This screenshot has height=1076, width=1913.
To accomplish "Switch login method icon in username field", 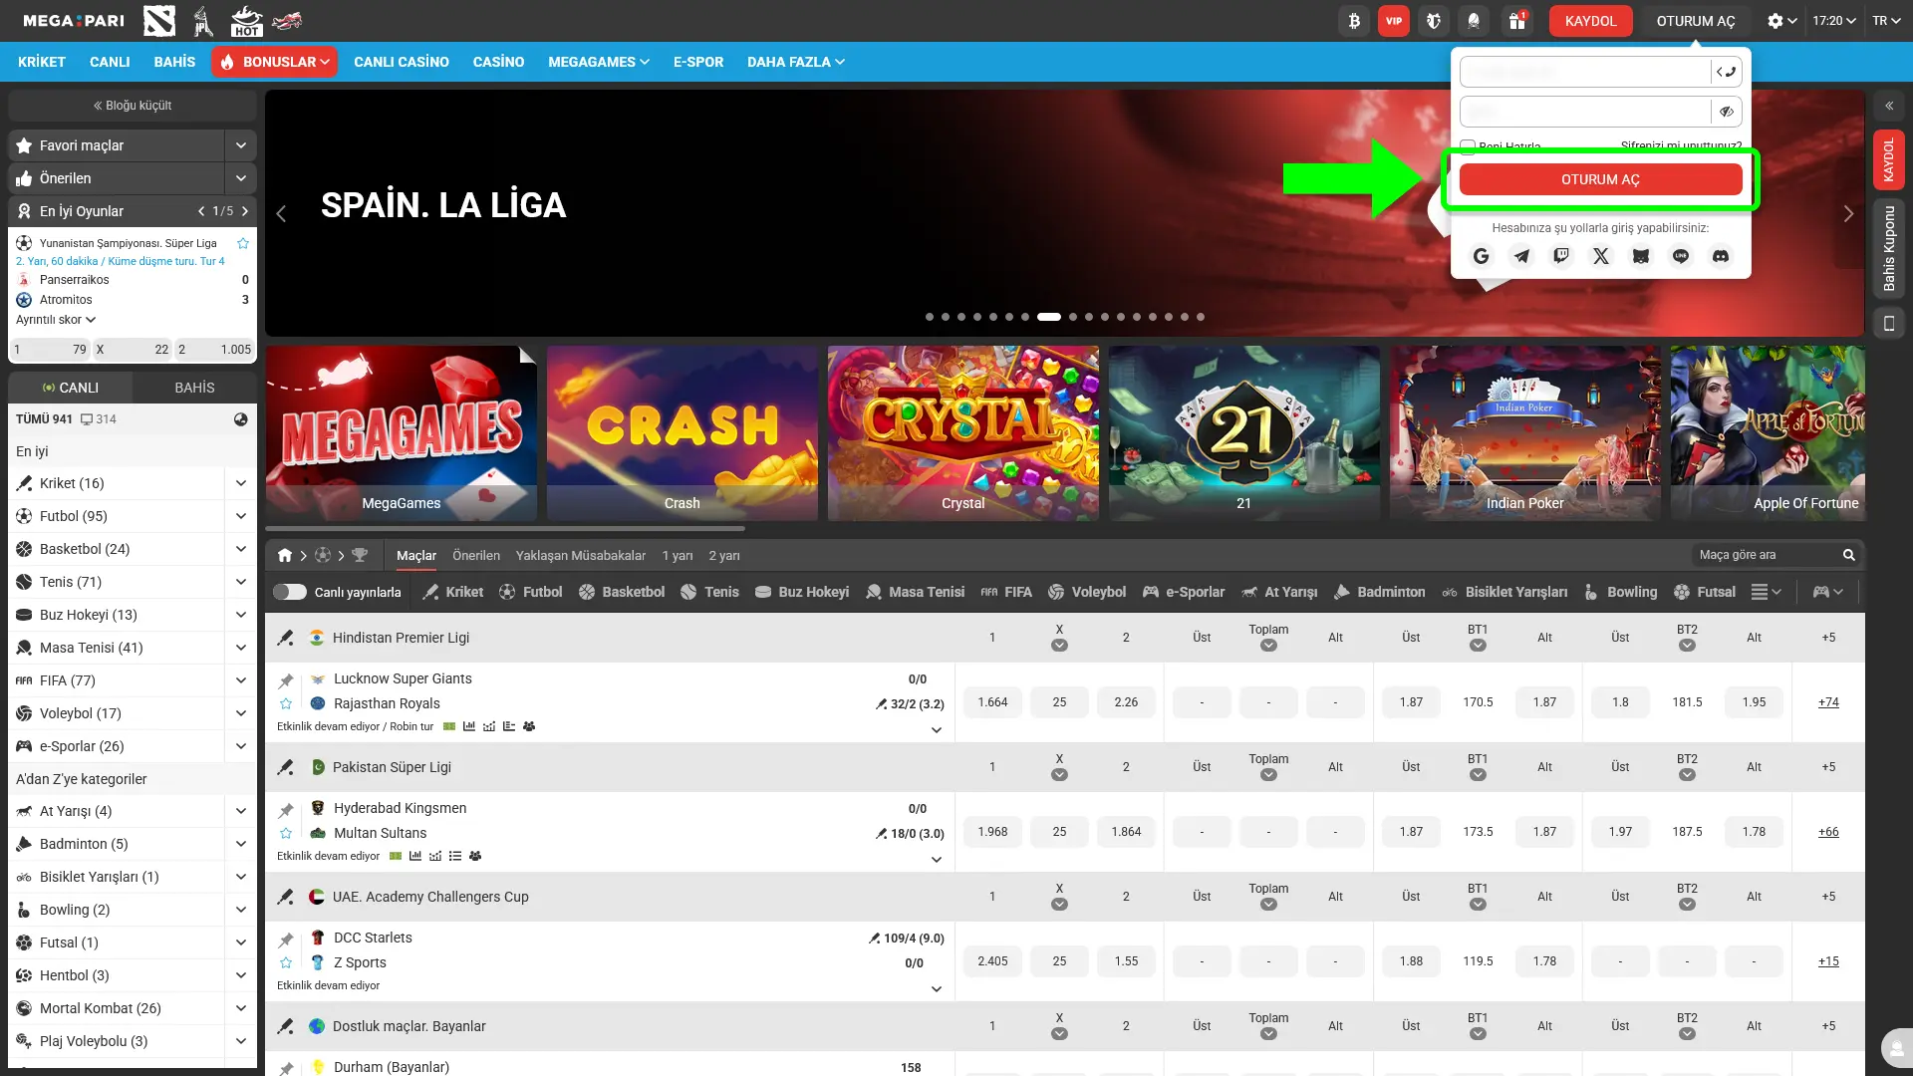I will pos(1727,72).
